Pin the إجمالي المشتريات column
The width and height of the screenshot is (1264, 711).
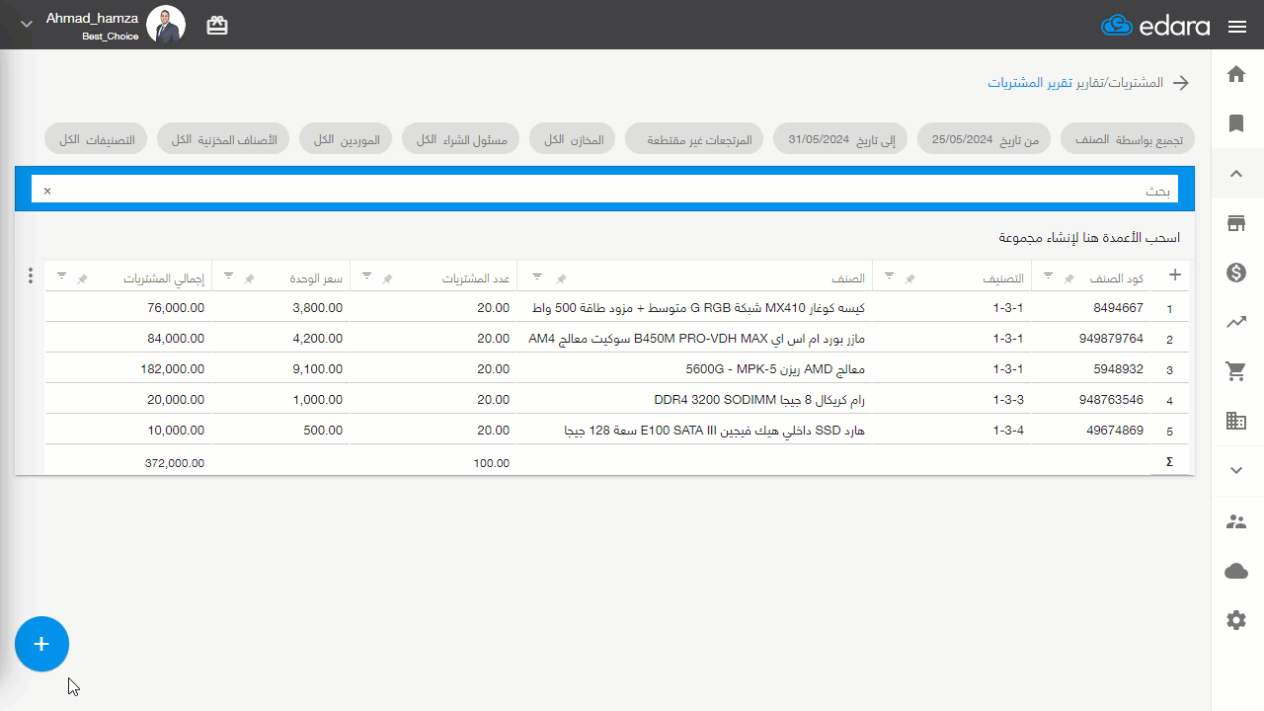click(82, 279)
